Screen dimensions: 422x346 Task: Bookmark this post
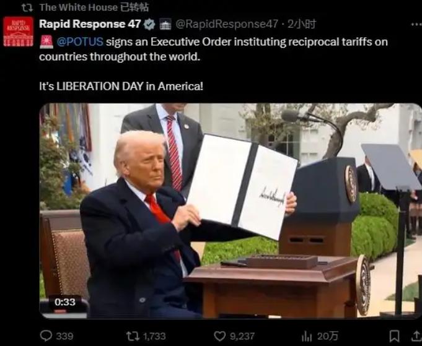pos(395,335)
